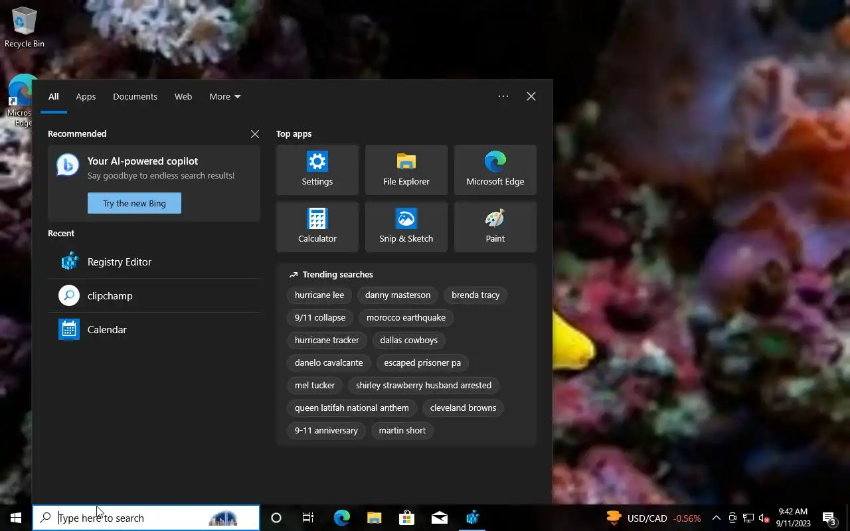Select the All search tab
850x531 pixels.
(54, 96)
